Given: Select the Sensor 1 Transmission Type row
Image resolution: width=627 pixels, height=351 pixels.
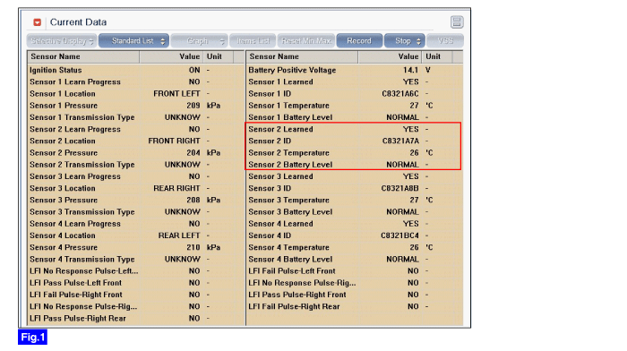Looking at the screenshot, I should pos(136,117).
